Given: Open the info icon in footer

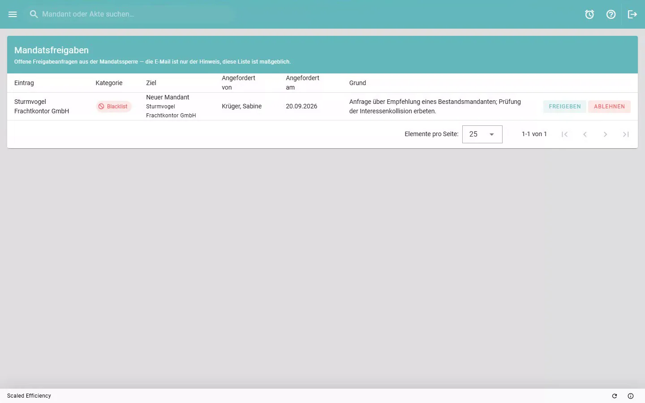Looking at the screenshot, I should click(631, 396).
